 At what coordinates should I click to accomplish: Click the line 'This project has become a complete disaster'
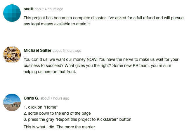coord(103,18)
